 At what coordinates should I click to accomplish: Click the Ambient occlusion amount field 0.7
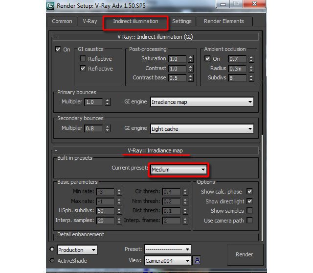click(x=237, y=59)
